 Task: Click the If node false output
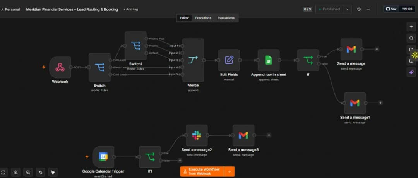[319, 64]
